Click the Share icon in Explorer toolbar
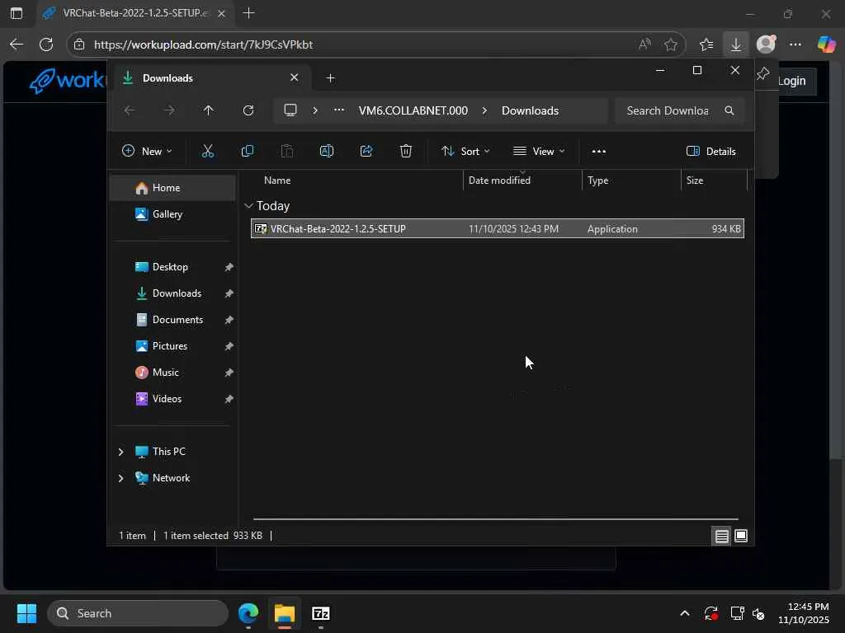845x633 pixels. (366, 152)
